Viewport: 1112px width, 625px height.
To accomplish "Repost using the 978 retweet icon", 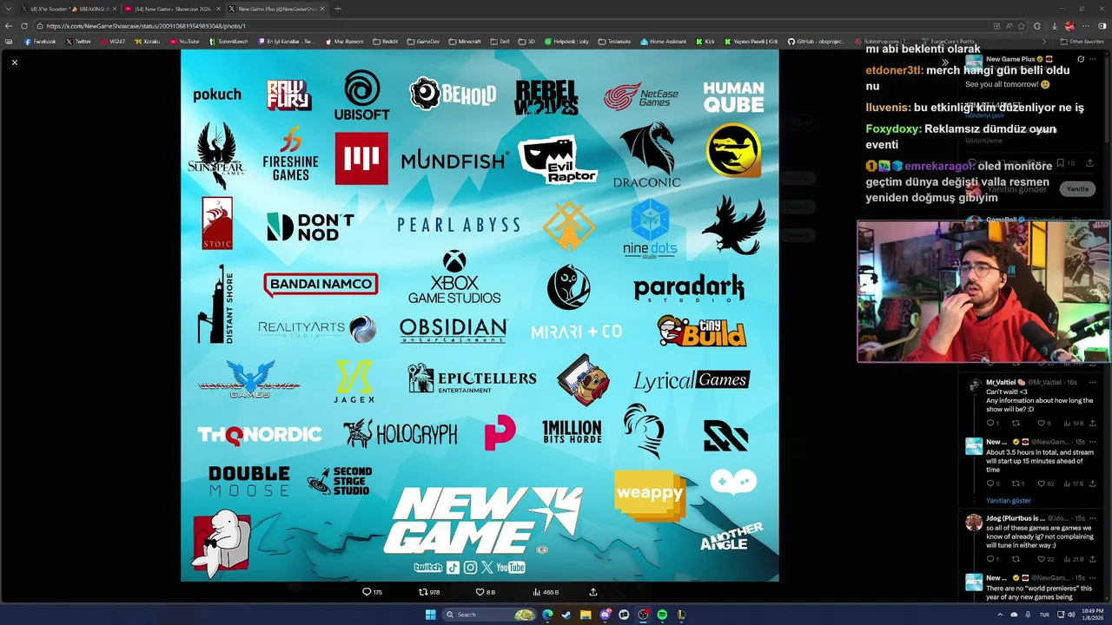I will tap(429, 592).
